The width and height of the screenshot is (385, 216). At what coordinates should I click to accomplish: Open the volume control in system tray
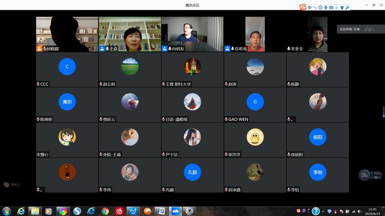click(360, 211)
